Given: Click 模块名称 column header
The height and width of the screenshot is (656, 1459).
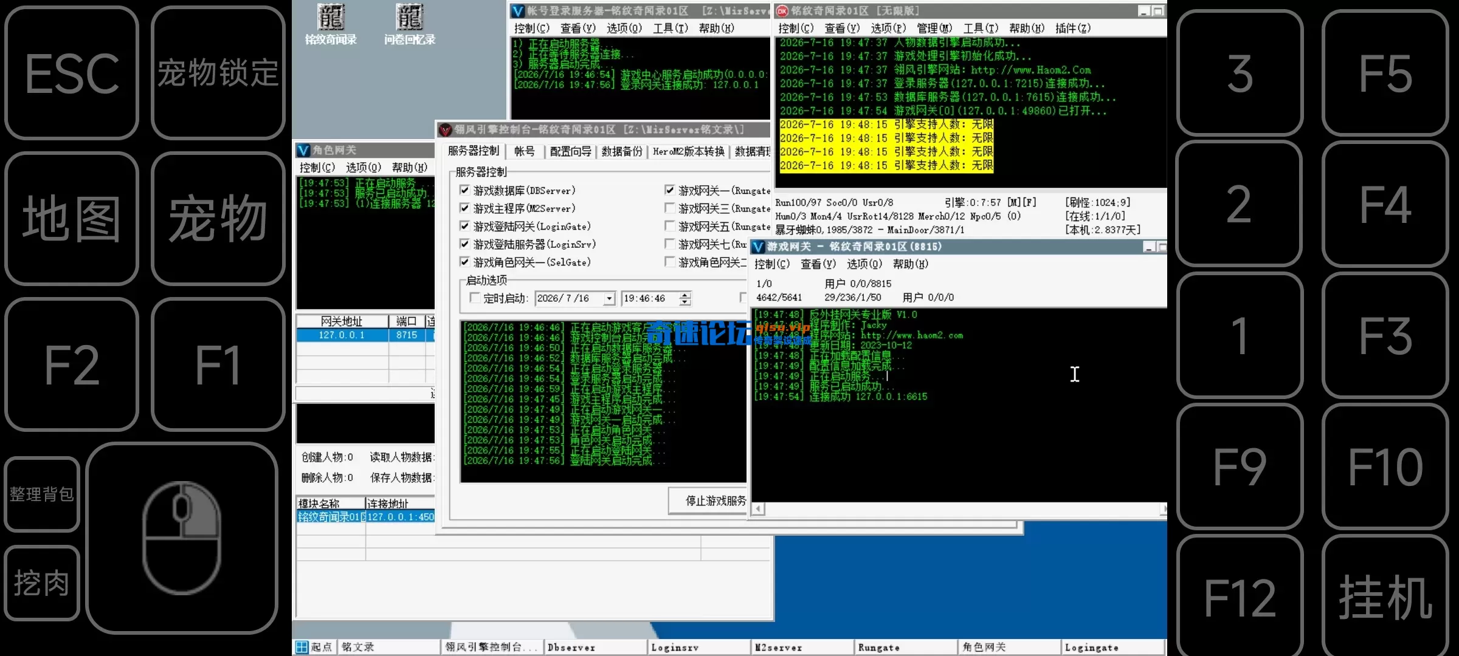Looking at the screenshot, I should 330,503.
